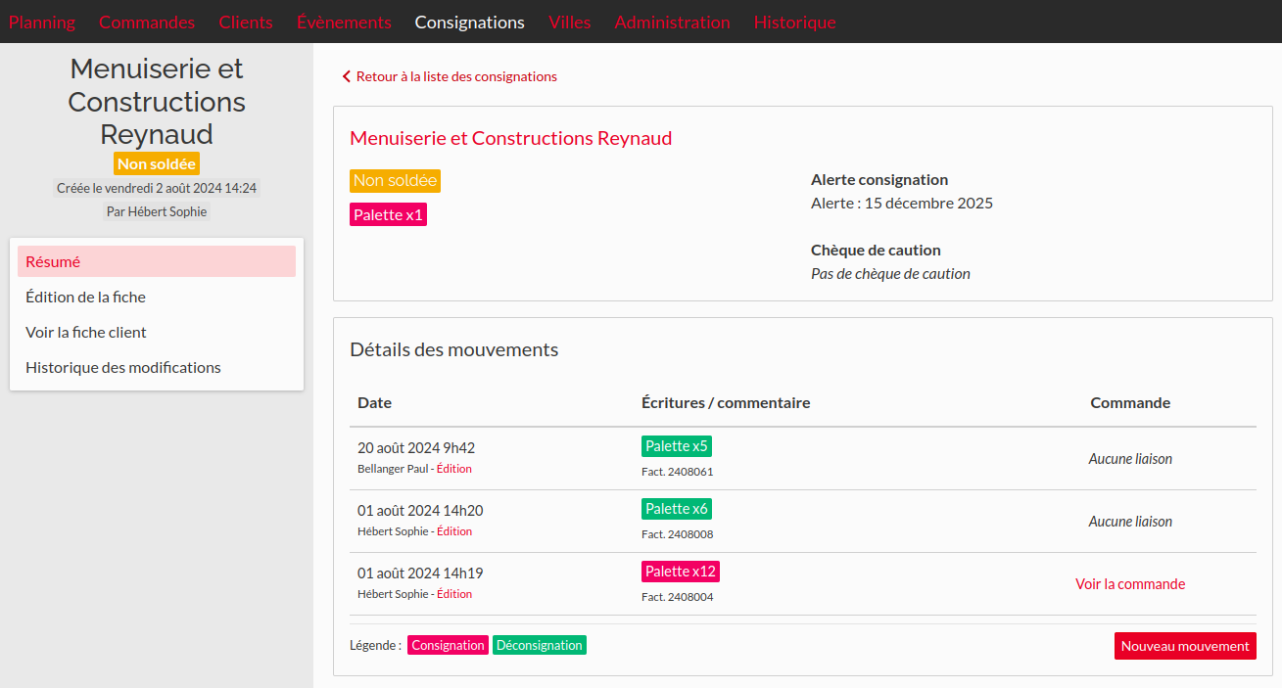Open the Planning menu
This screenshot has height=688, width=1282.
tap(42, 22)
